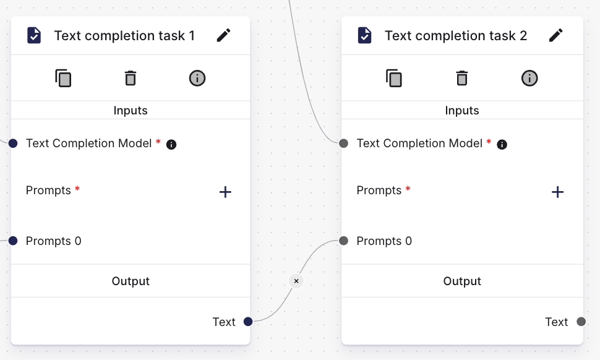Screen dimensions: 600x360
Task: Show info for Text completion task 1
Action: [197, 78]
